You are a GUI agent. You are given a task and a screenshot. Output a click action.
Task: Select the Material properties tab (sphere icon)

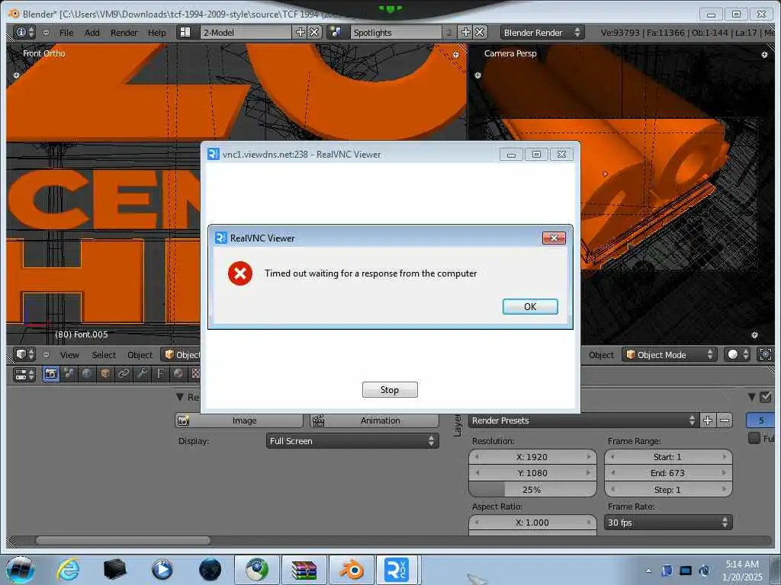click(178, 373)
